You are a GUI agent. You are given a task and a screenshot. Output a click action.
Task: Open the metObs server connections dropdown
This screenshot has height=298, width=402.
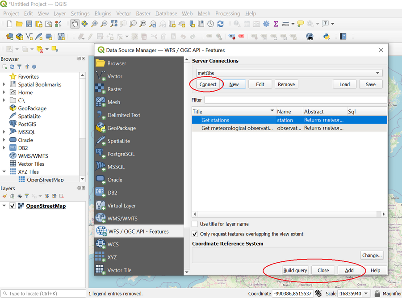point(378,73)
